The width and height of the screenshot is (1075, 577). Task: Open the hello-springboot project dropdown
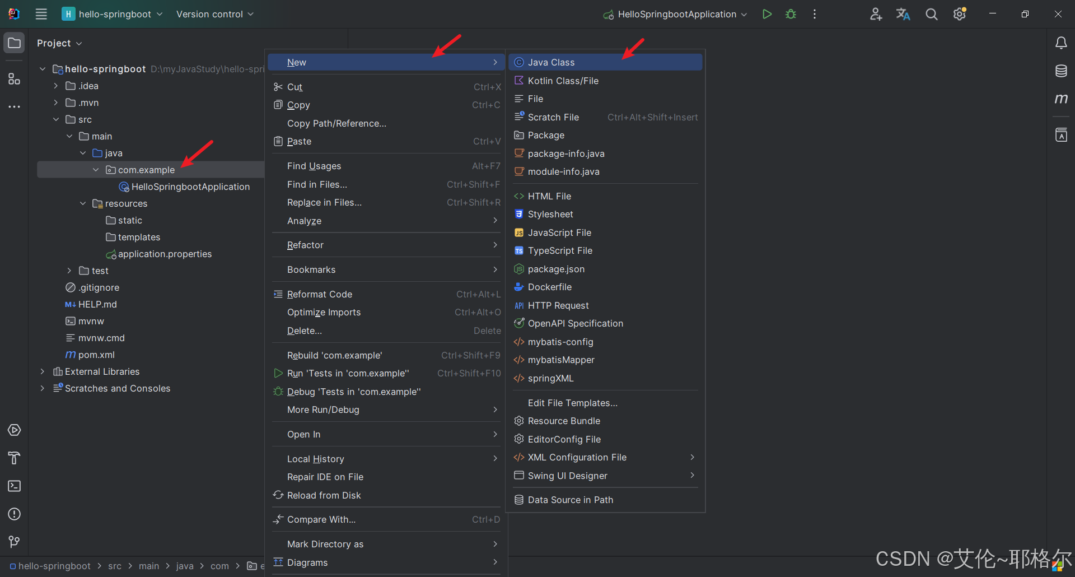112,14
